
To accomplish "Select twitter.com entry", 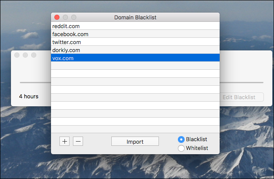I will tap(135, 42).
